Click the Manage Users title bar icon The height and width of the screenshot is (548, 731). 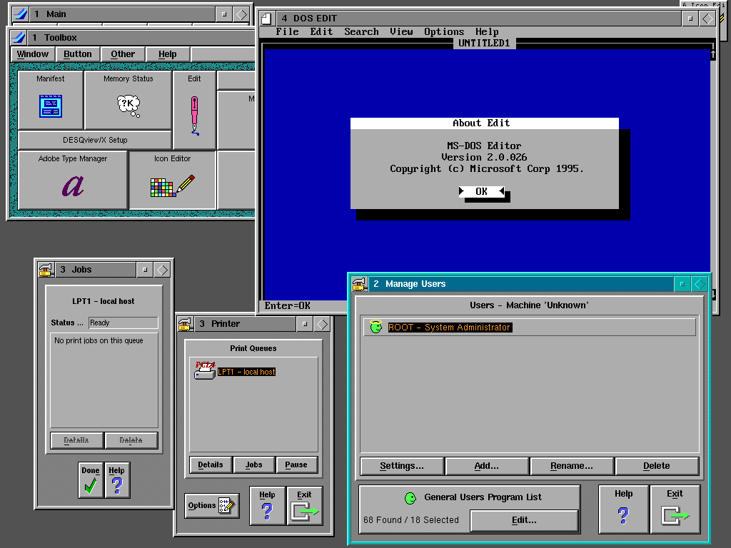(x=360, y=284)
